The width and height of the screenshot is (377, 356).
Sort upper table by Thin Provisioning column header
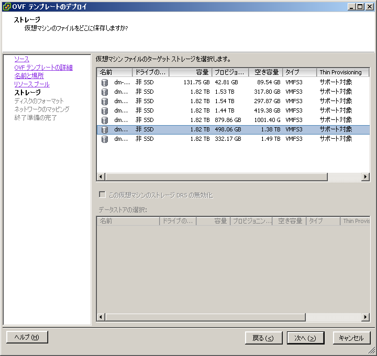click(342, 72)
